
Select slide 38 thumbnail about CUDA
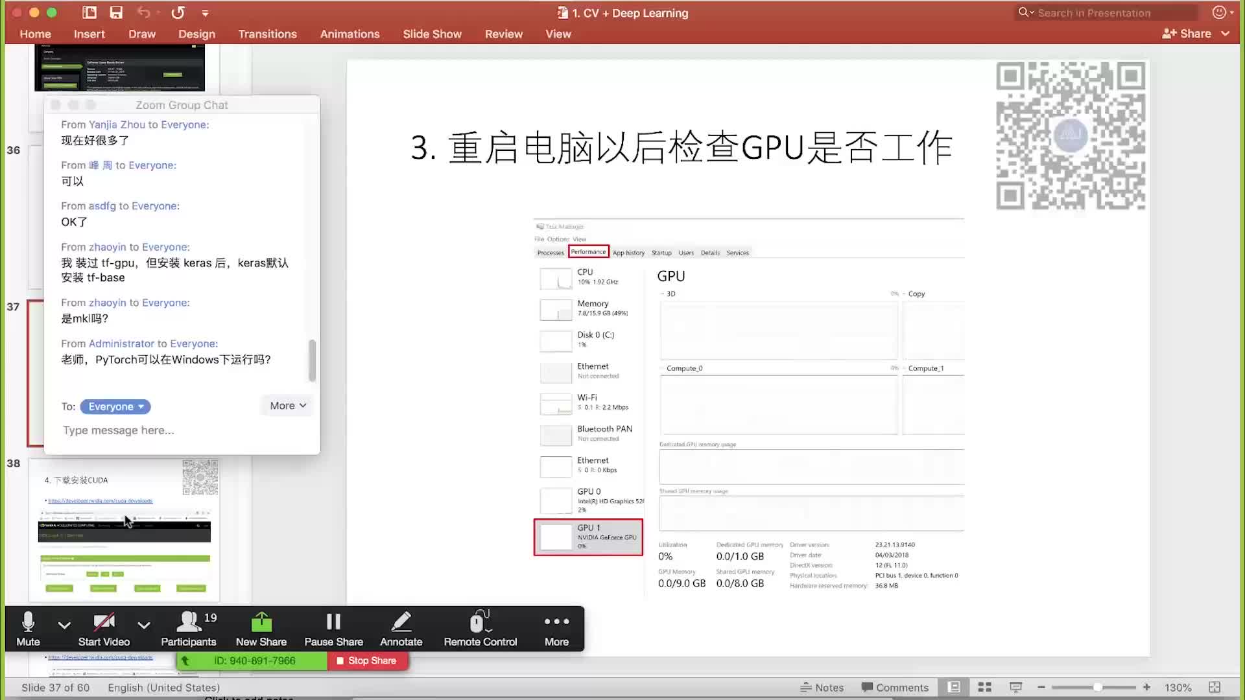pos(124,530)
